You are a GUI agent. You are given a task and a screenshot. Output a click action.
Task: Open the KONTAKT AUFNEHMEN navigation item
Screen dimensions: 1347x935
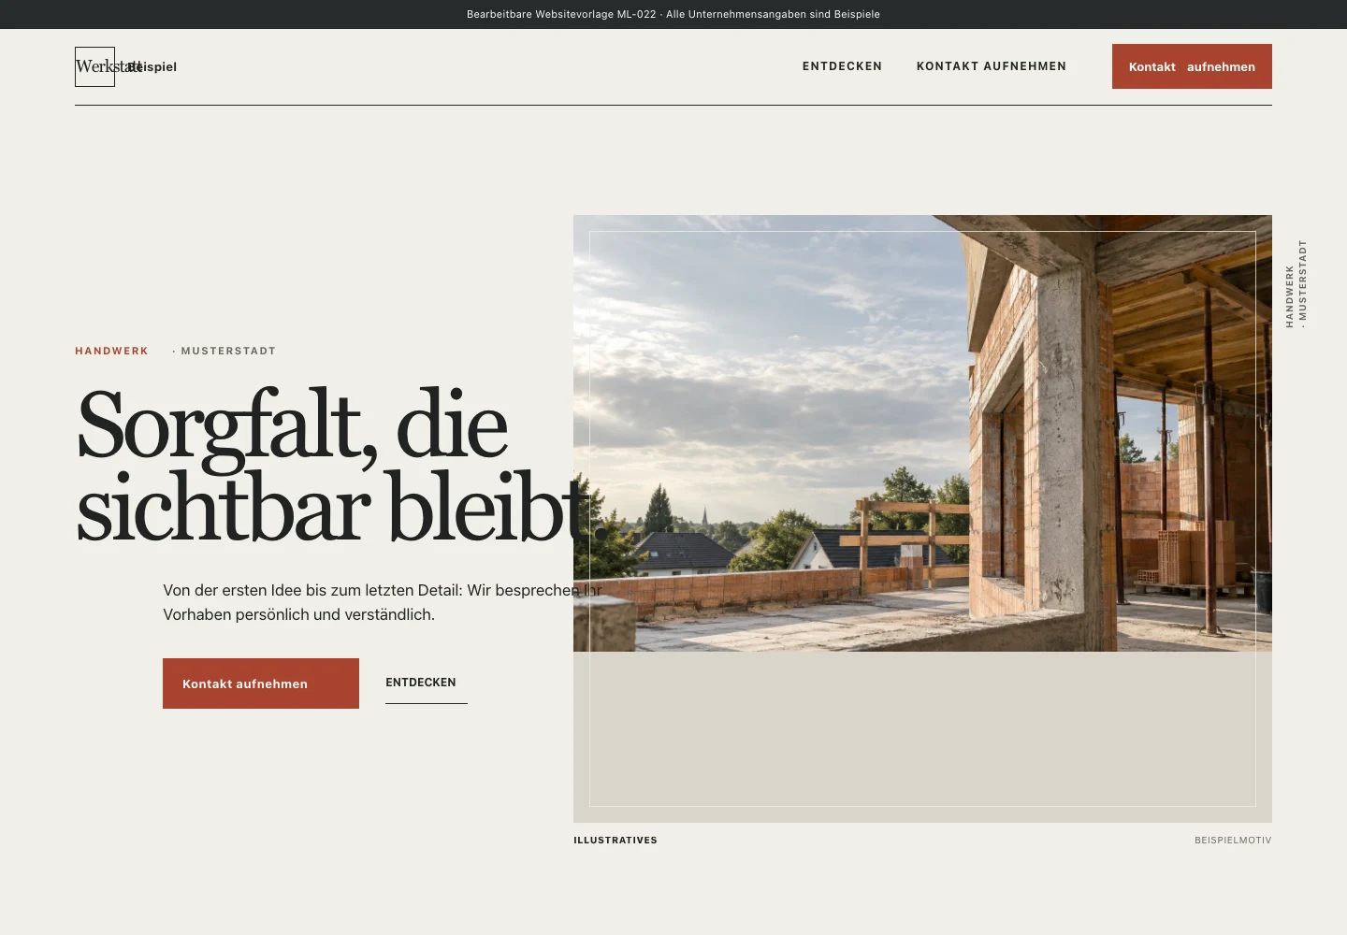point(992,66)
